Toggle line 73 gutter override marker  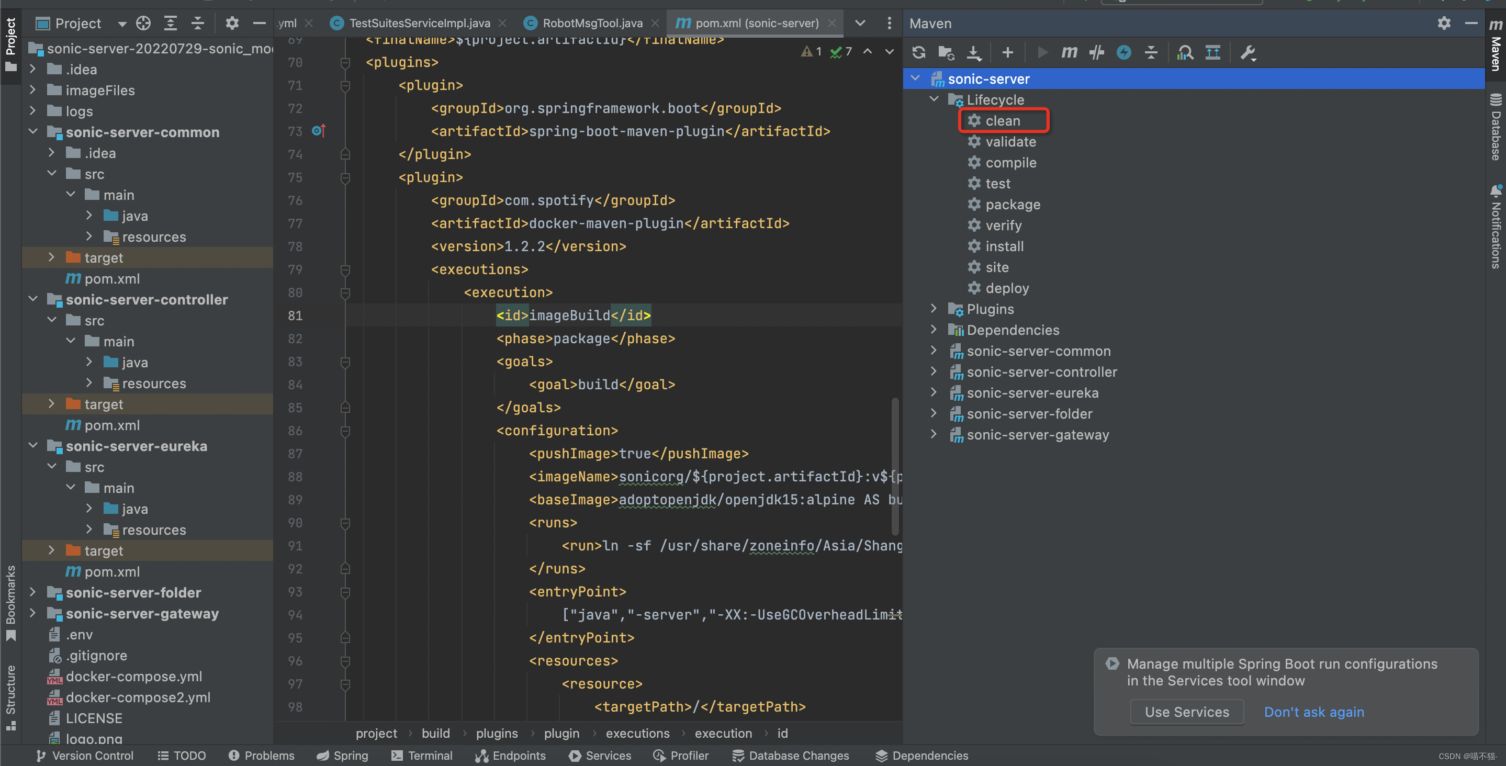click(318, 131)
